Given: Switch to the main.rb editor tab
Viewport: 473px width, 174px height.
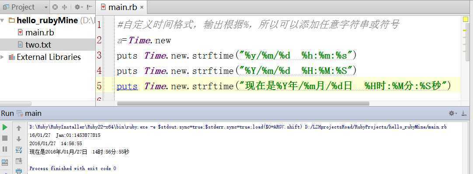Looking at the screenshot, I should click(122, 7).
